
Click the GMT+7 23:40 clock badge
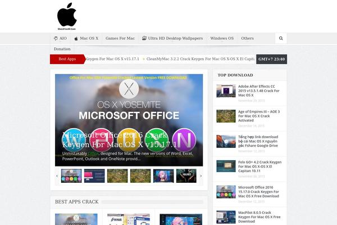coord(271,59)
